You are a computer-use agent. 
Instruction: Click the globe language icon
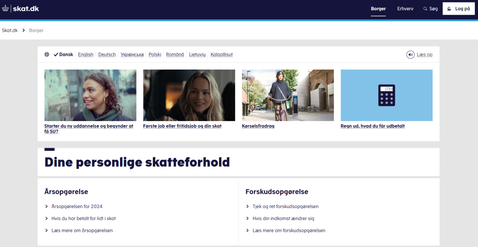point(47,54)
